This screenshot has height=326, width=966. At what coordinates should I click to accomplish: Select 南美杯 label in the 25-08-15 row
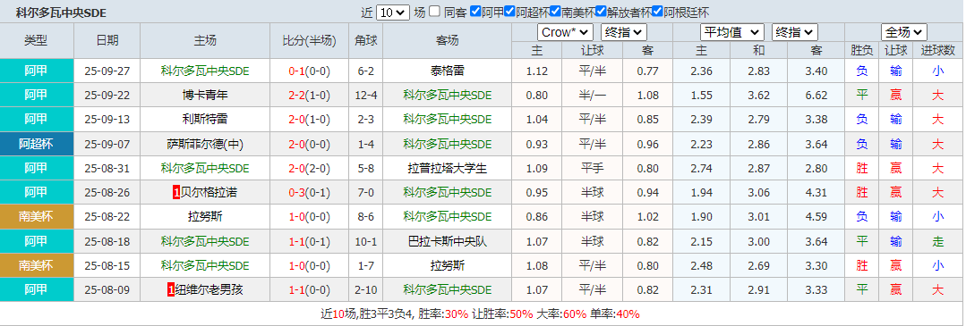37,266
